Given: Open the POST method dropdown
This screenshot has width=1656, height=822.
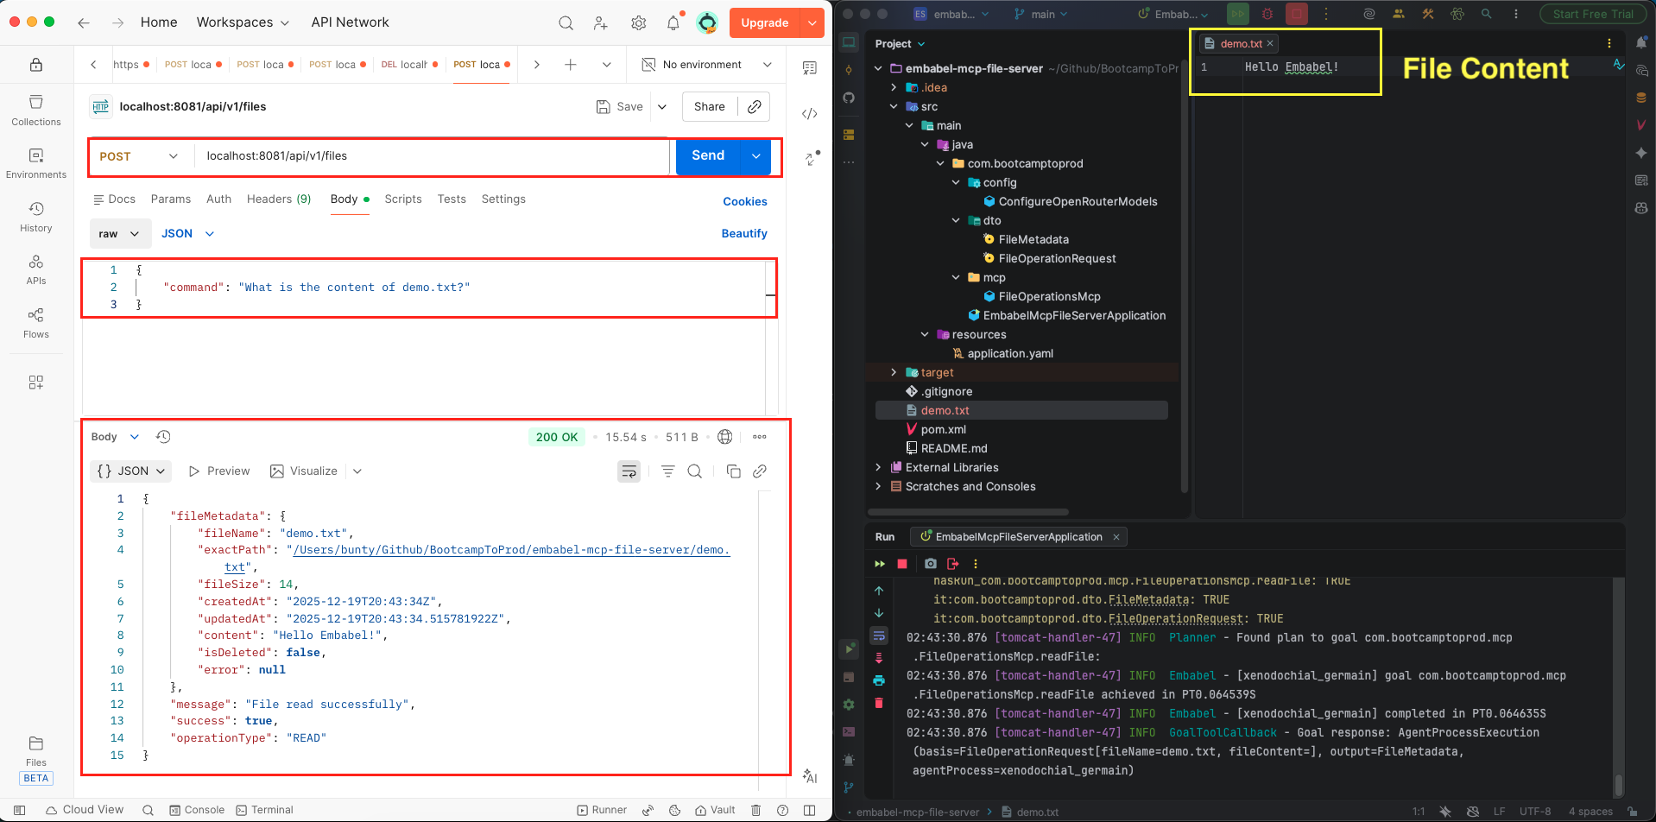Looking at the screenshot, I should pyautogui.click(x=139, y=156).
